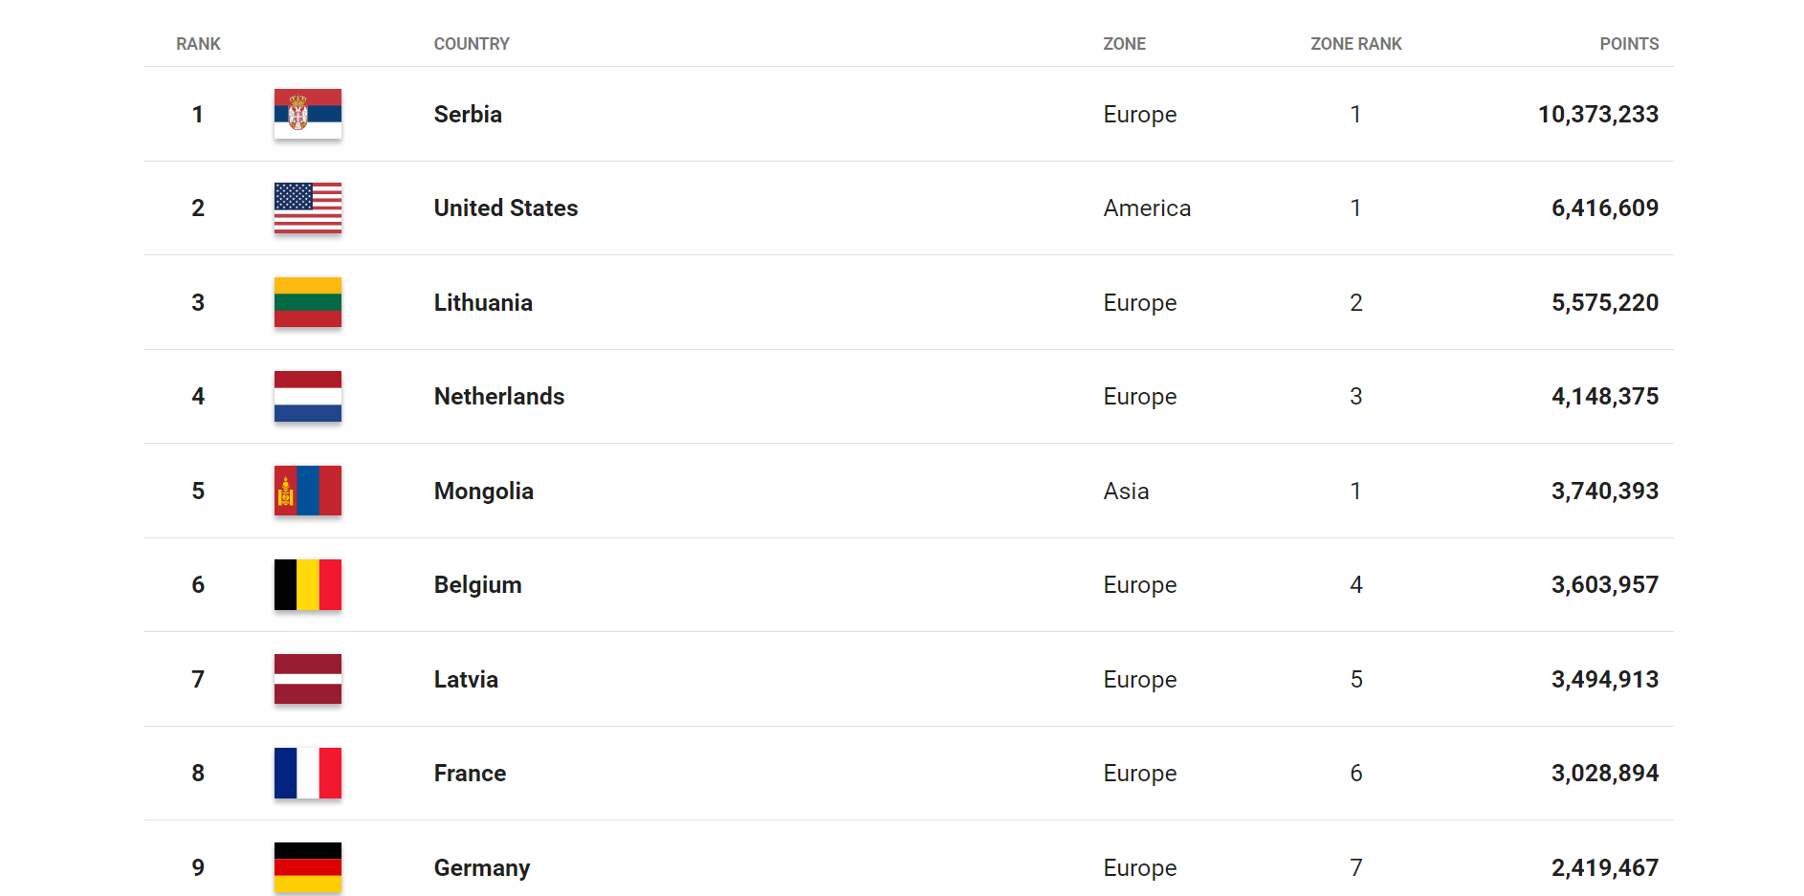Click the Latvia flag icon
This screenshot has width=1804, height=896.
308,679
